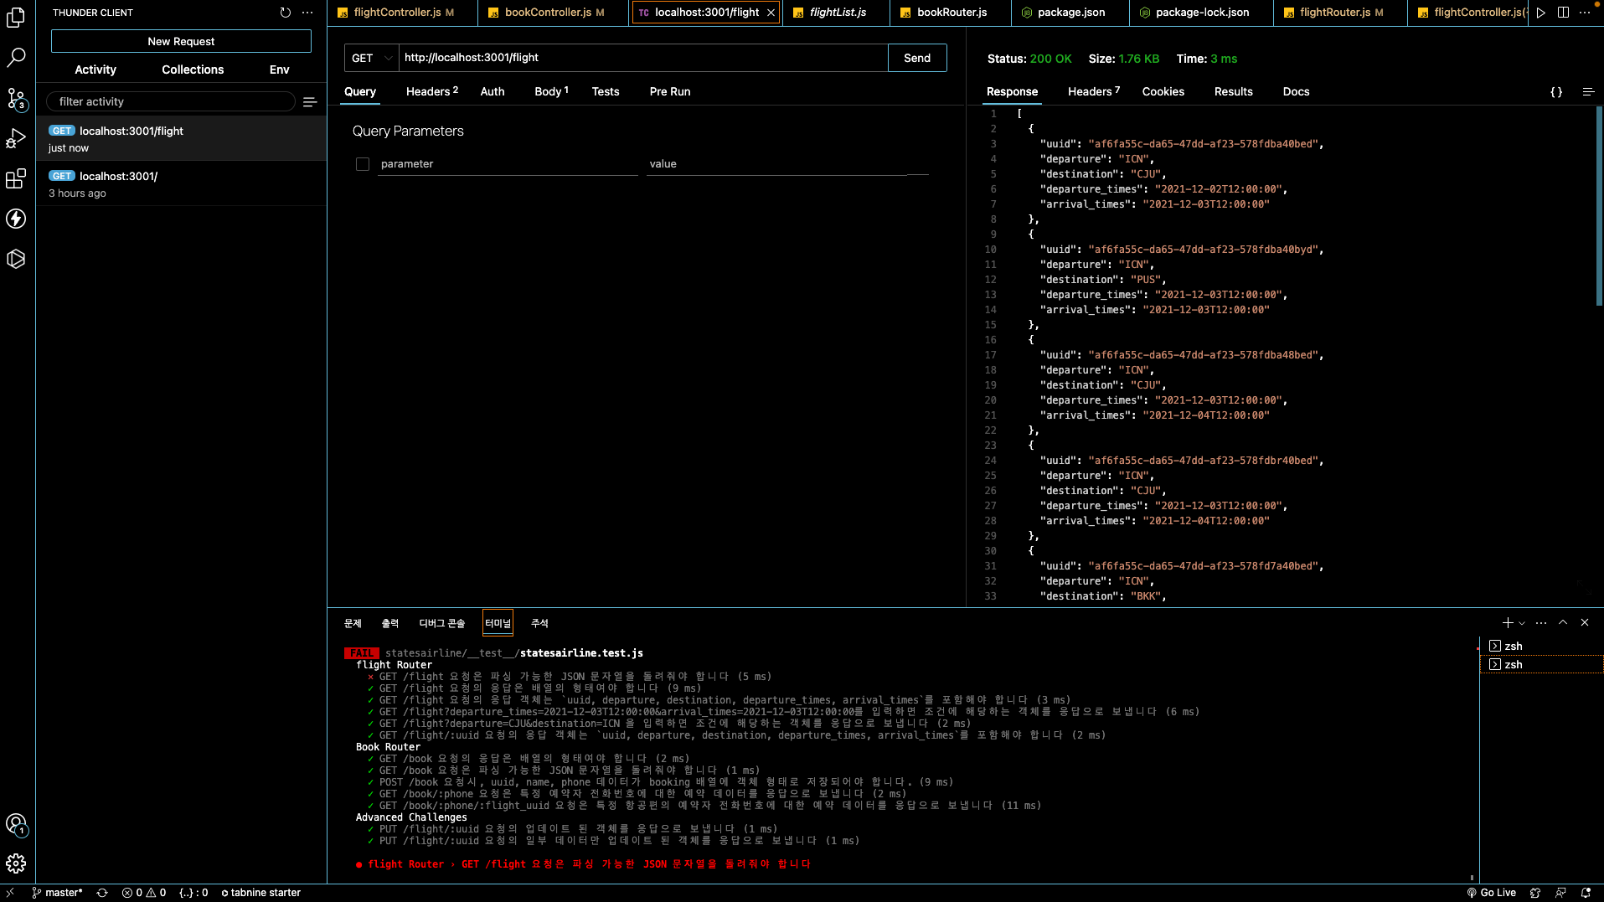Open notifications bell in status bar

pos(1586,893)
